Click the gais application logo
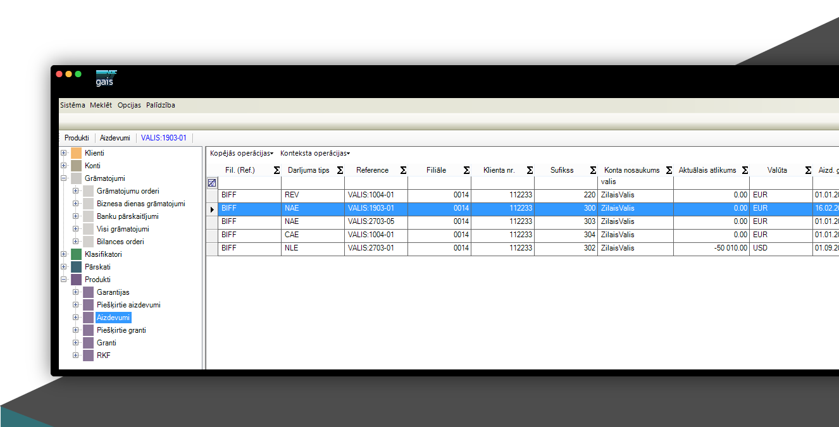The image size is (839, 427). [106, 78]
